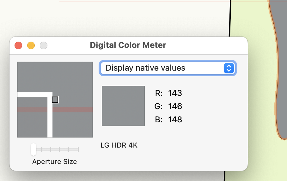This screenshot has width=287, height=181.
Task: Click the small aperture square in the preview
Action: [55, 100]
